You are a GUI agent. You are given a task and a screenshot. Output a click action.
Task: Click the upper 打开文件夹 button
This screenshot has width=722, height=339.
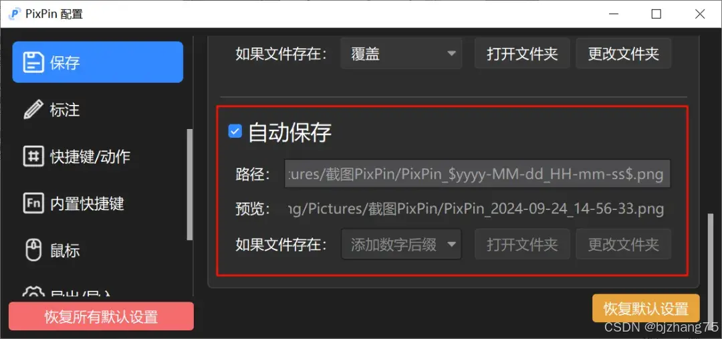(x=522, y=54)
